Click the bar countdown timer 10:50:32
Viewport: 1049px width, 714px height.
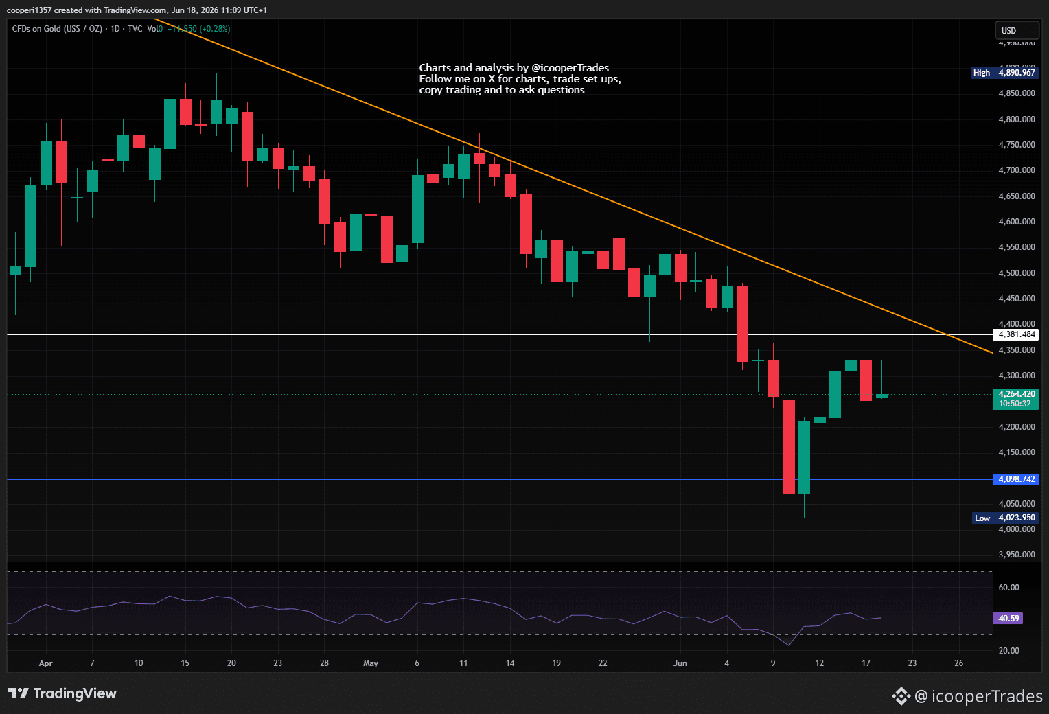[x=1015, y=404]
